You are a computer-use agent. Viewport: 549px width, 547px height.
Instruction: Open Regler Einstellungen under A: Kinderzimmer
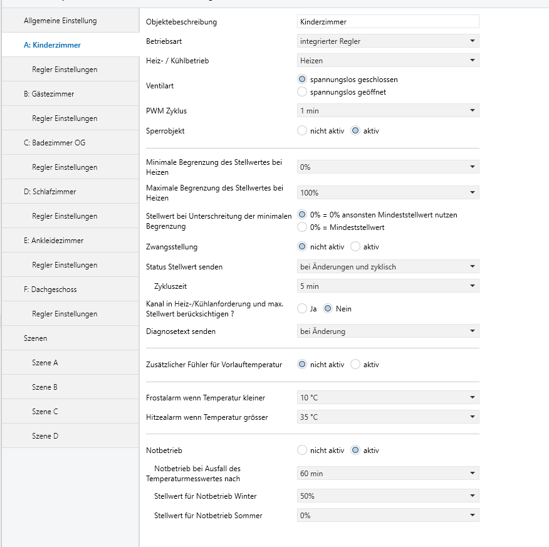click(70, 70)
